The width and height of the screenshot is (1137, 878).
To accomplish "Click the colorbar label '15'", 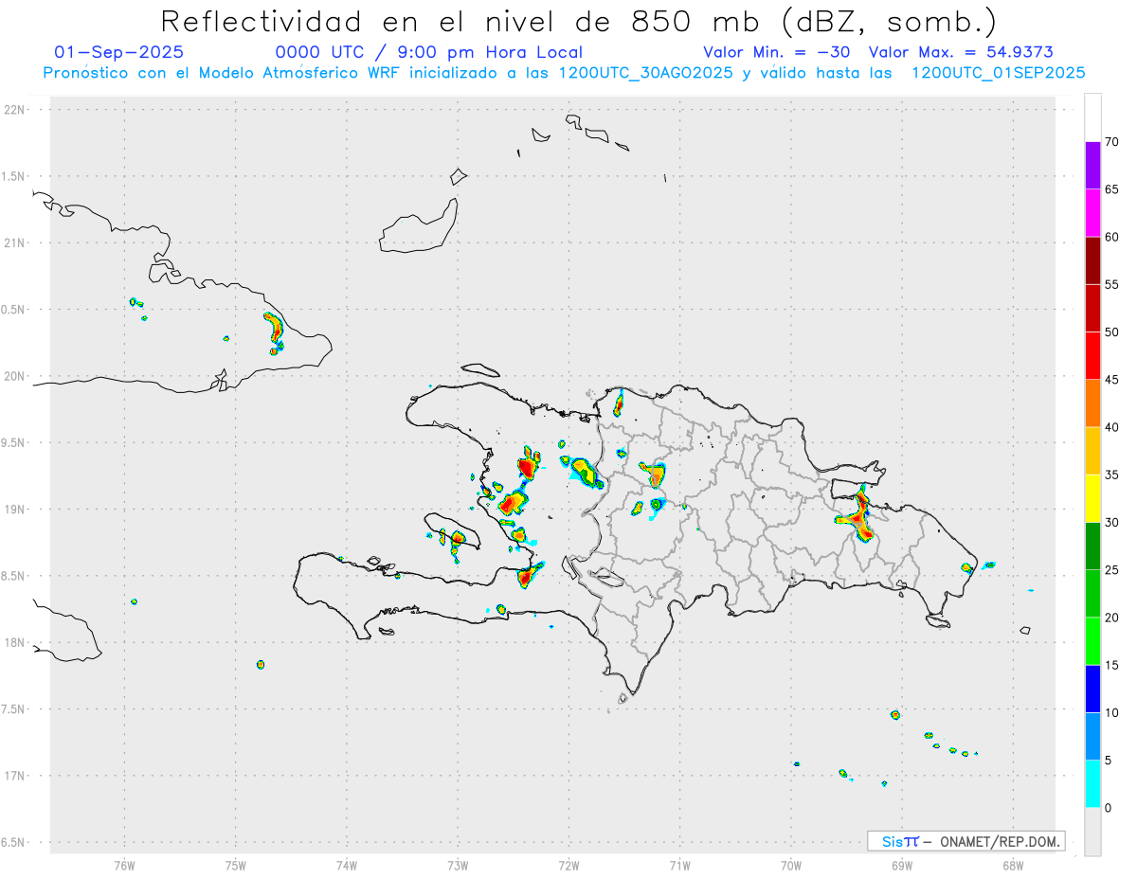I will coord(1112,665).
